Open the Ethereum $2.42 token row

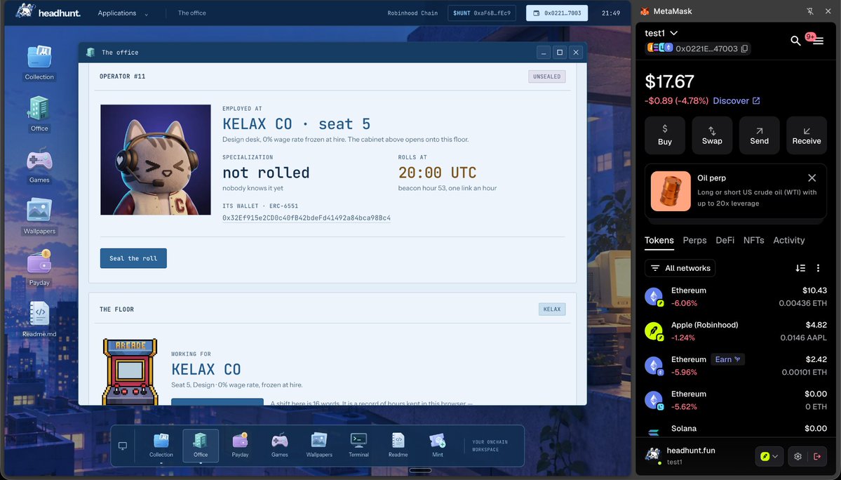[735, 365]
